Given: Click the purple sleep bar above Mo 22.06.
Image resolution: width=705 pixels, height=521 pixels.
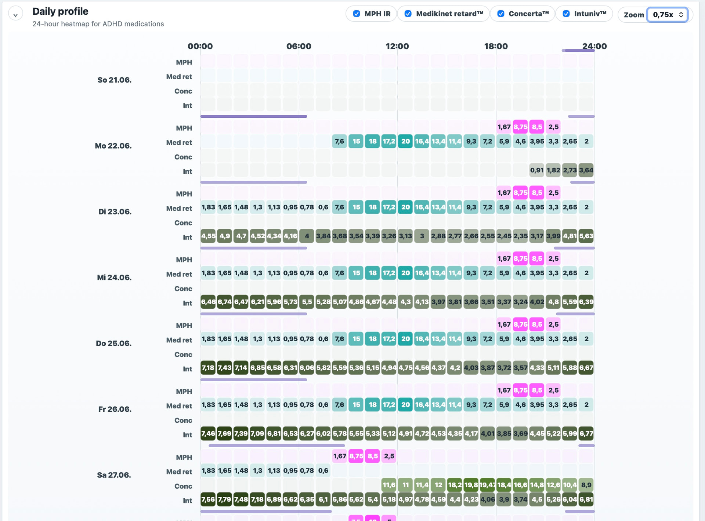Looking at the screenshot, I should click(254, 116).
